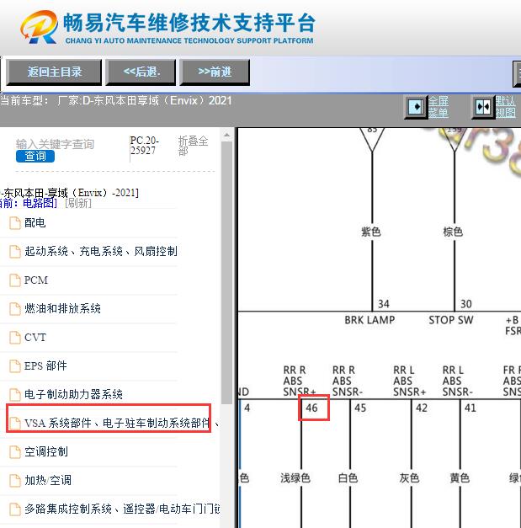Click the 黄色 wire color label

click(460, 477)
